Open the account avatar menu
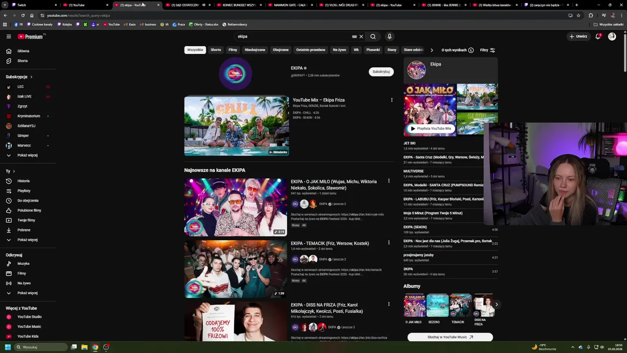The height and width of the screenshot is (353, 627). point(612,36)
